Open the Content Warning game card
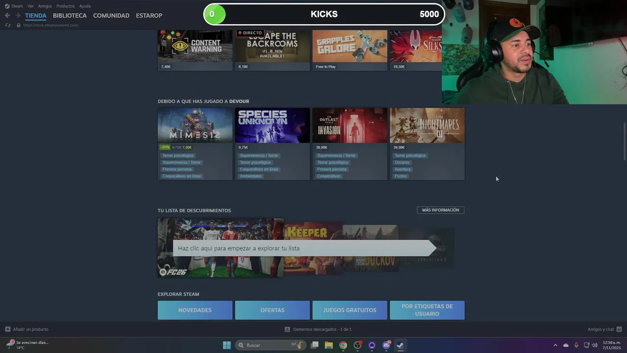The image size is (627, 353). 195,50
